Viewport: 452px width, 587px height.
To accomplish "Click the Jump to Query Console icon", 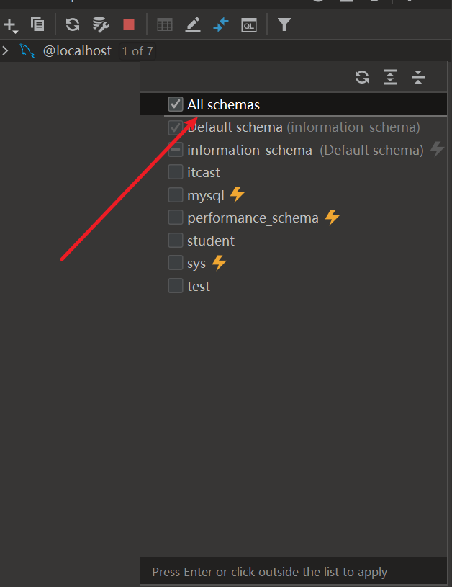I will point(249,25).
